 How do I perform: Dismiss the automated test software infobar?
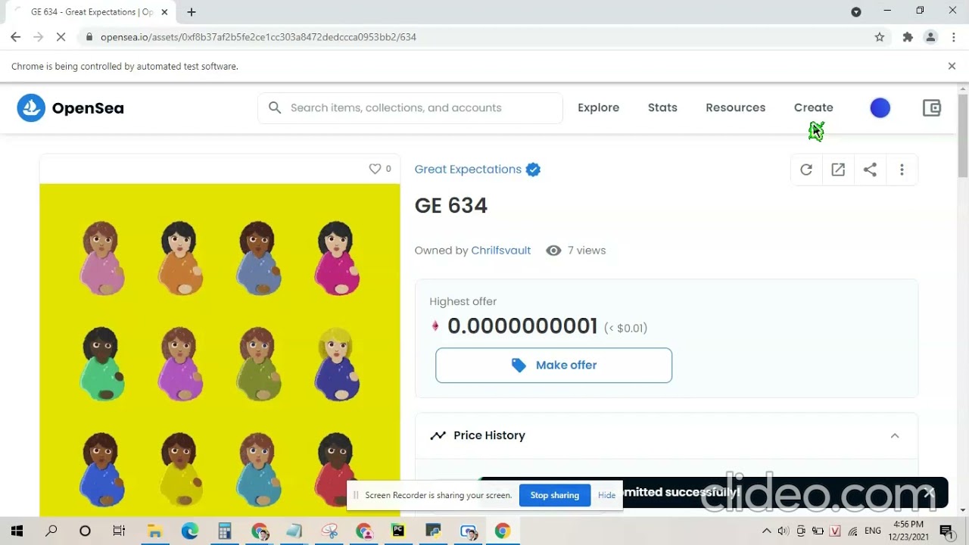click(x=952, y=67)
